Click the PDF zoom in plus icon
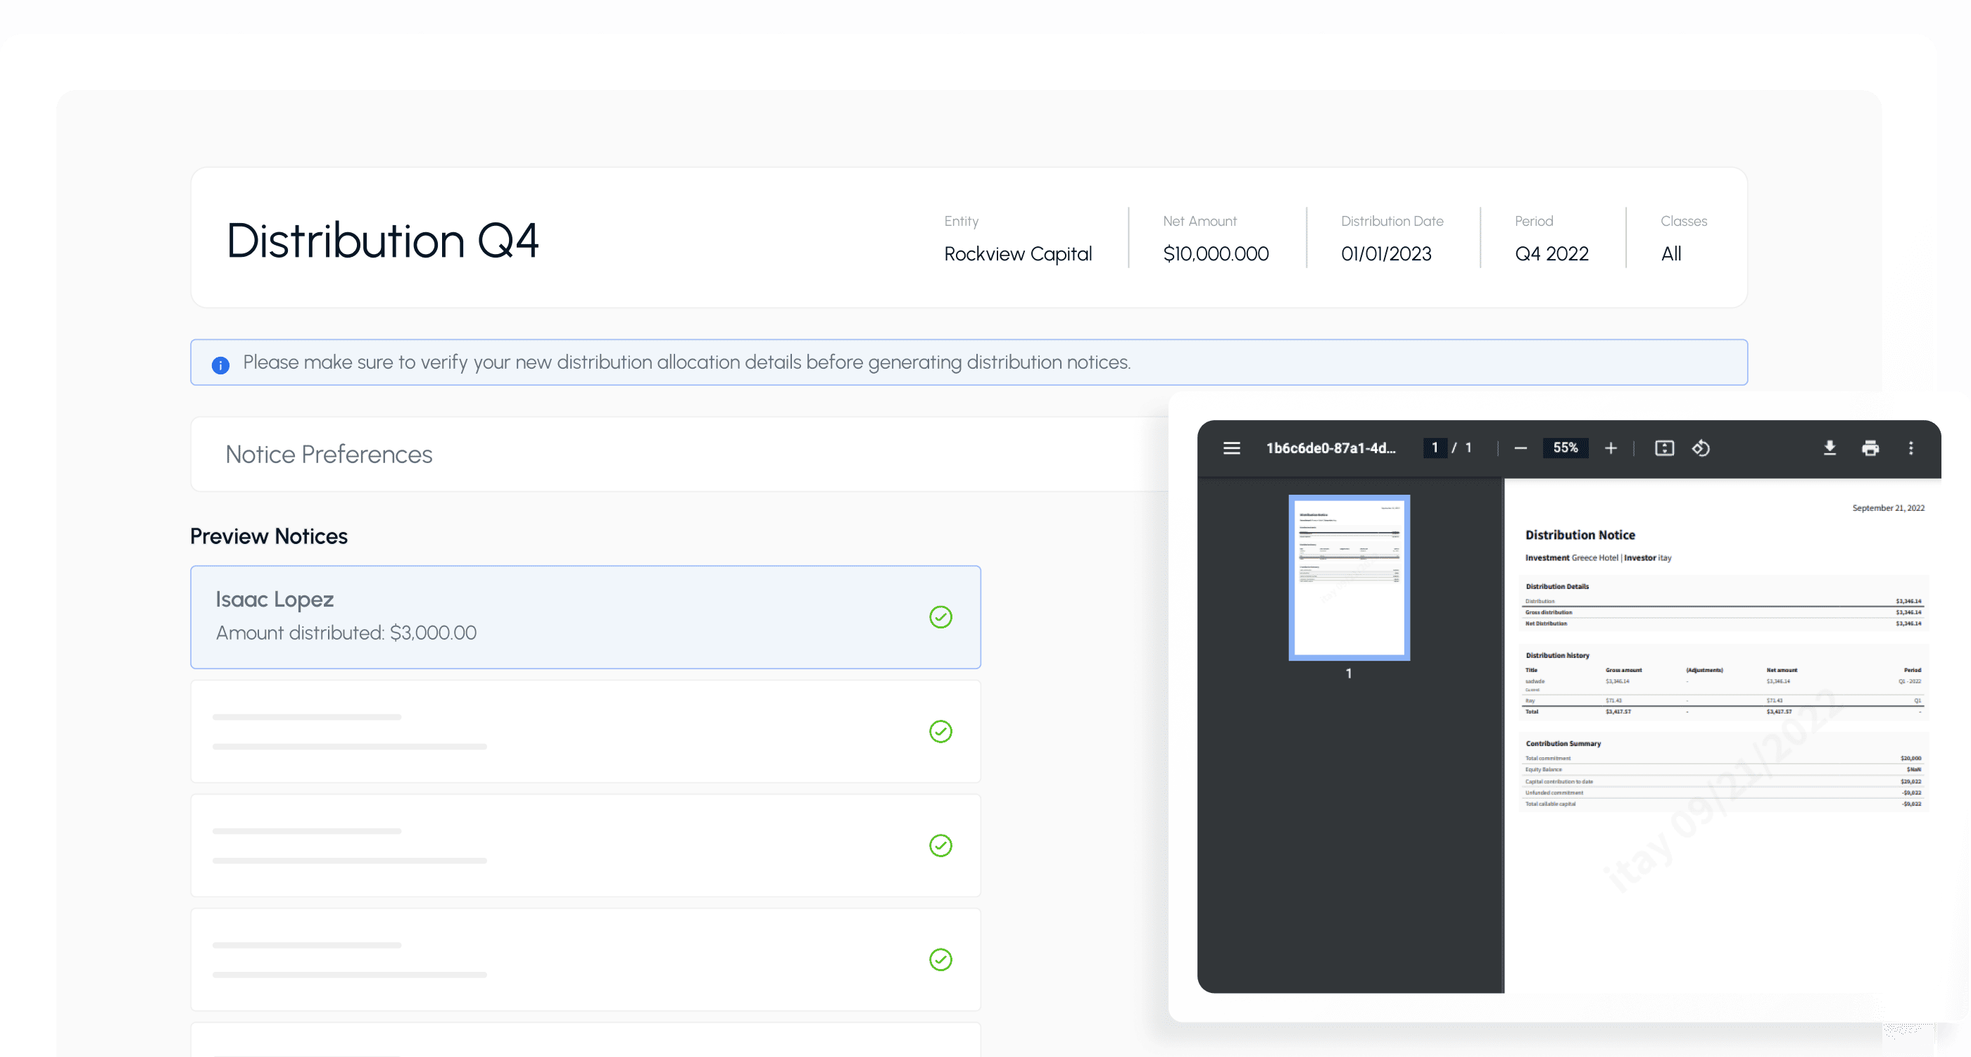1971x1057 pixels. click(x=1610, y=448)
